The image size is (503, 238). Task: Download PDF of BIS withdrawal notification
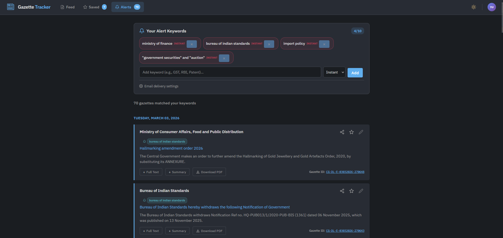pos(209,231)
